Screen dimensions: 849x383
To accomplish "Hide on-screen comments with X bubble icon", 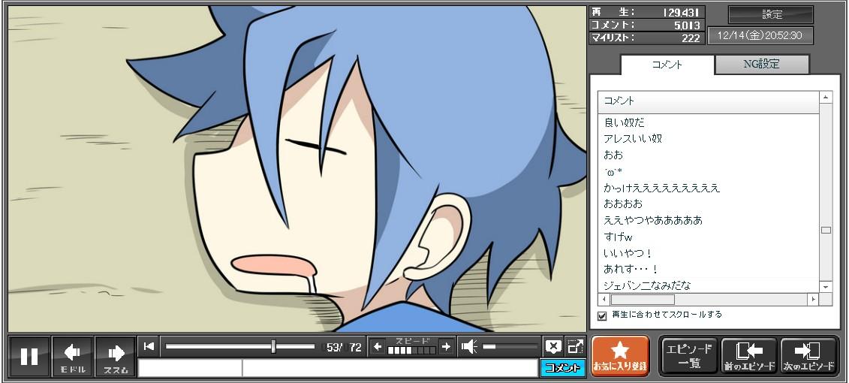I will tap(553, 346).
